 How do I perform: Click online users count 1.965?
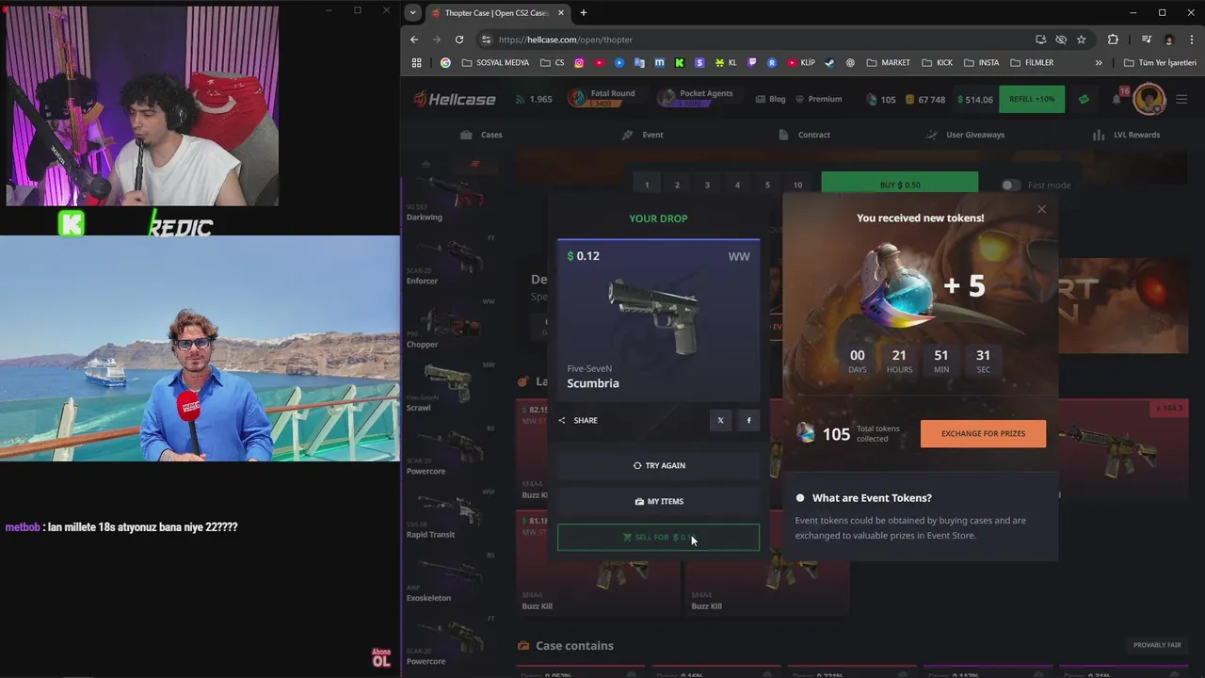tap(534, 99)
